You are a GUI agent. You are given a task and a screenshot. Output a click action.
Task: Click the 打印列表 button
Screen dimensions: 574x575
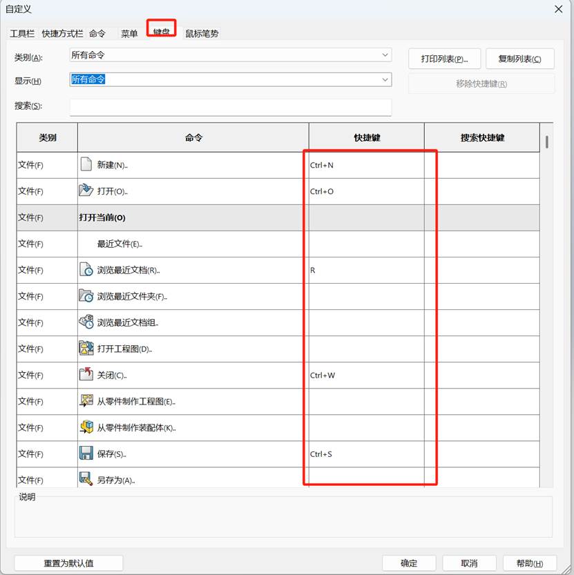[444, 59]
